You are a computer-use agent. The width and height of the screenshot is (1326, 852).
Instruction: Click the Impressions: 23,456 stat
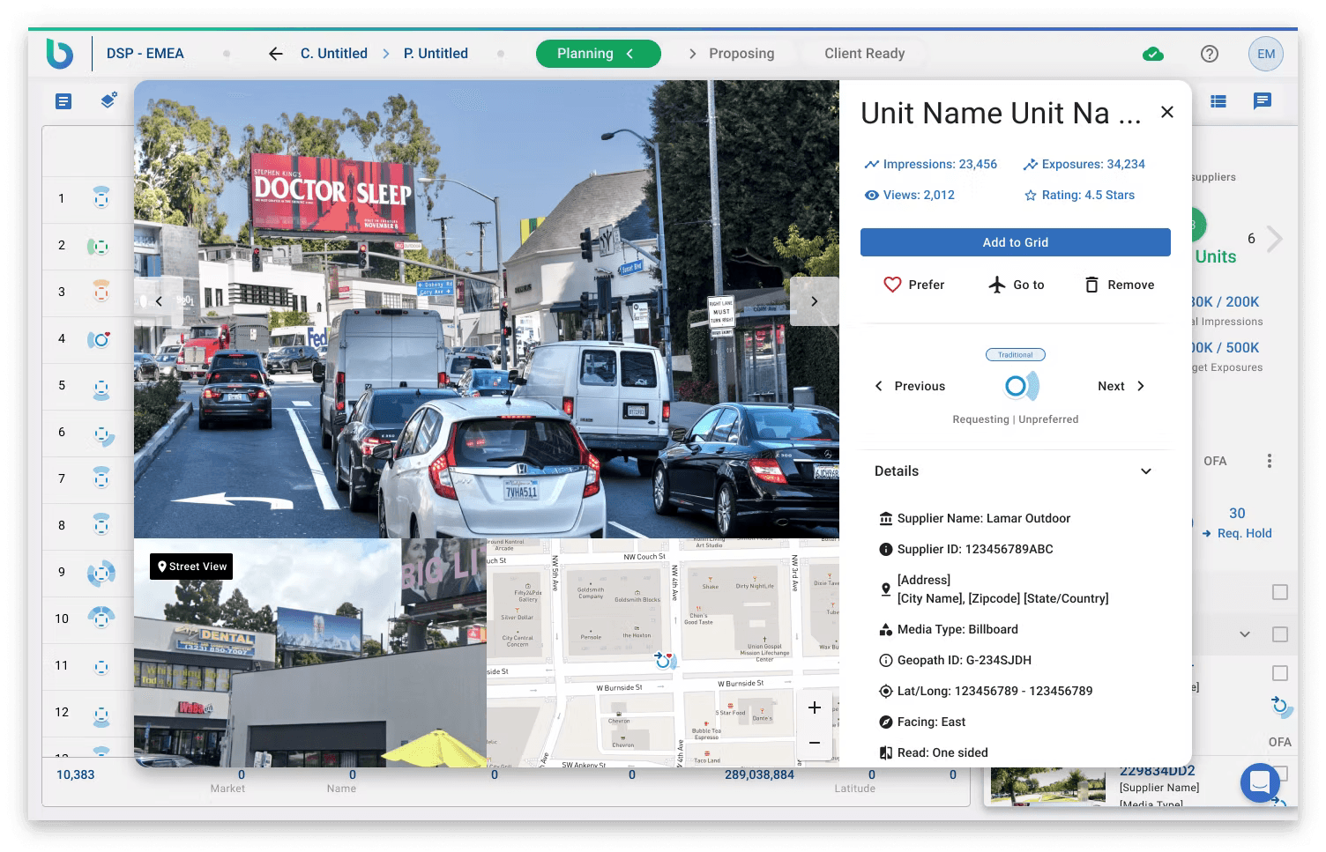tap(931, 164)
